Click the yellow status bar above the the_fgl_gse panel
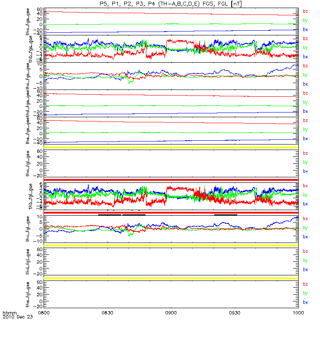Screen dimensions: 320x341 tap(171, 278)
